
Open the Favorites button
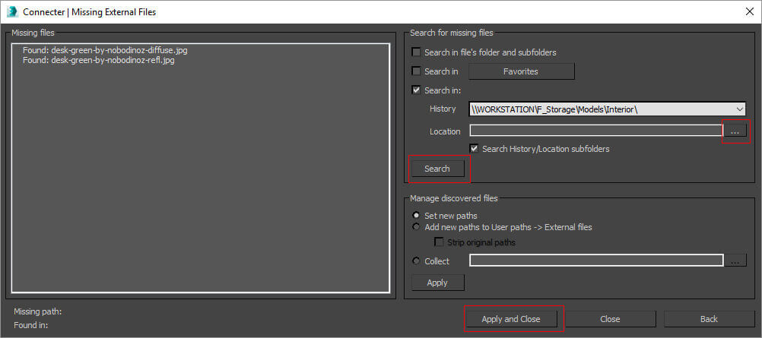click(521, 71)
